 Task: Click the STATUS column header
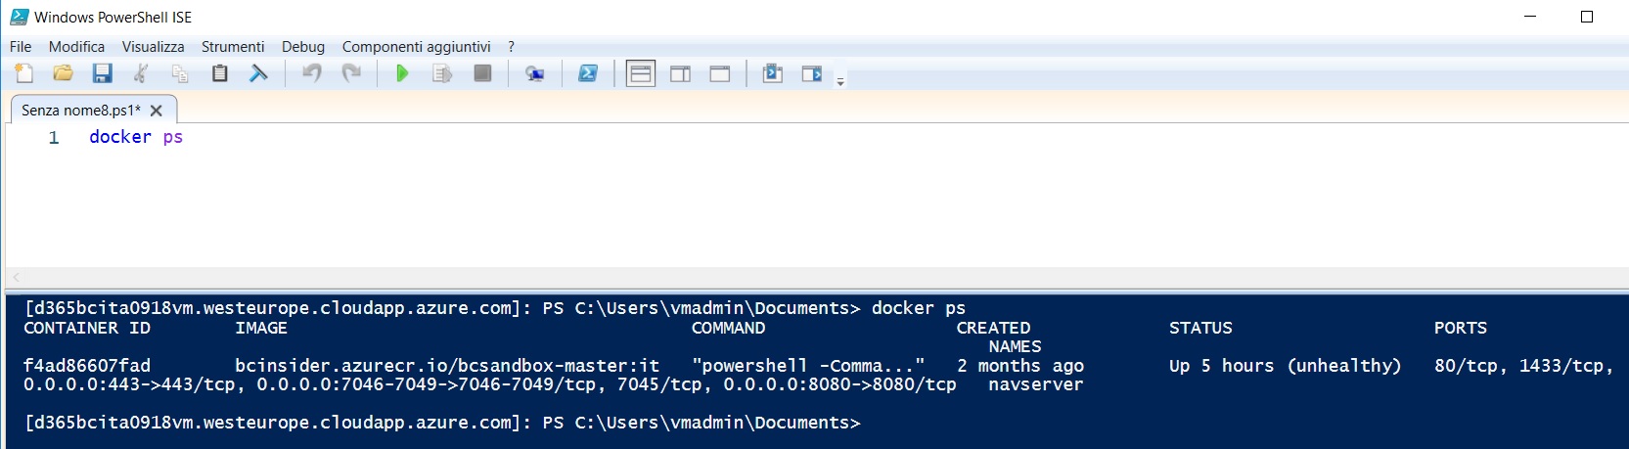click(x=1200, y=328)
